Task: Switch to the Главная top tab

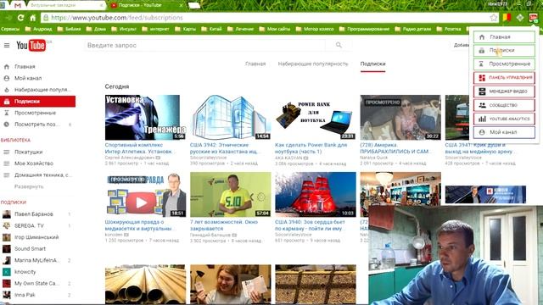Action: point(255,64)
